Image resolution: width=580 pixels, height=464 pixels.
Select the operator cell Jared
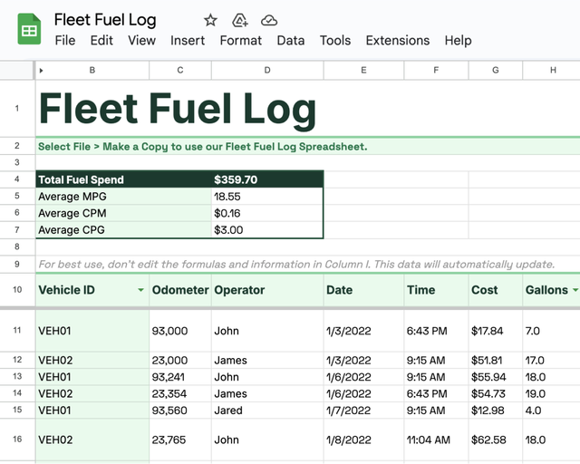click(267, 411)
